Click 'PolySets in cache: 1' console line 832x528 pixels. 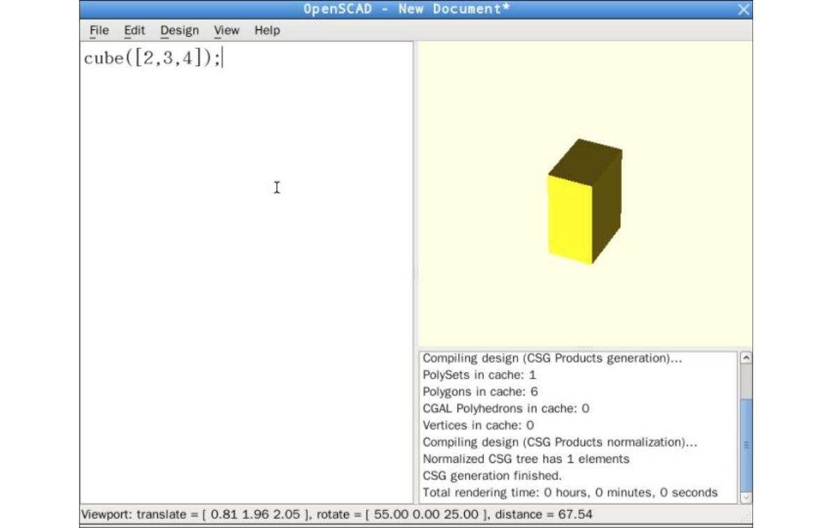[x=479, y=375]
